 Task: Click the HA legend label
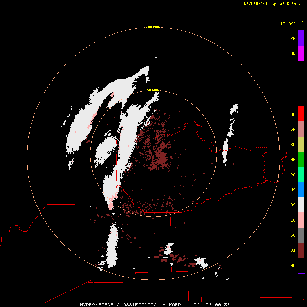click(x=293, y=114)
